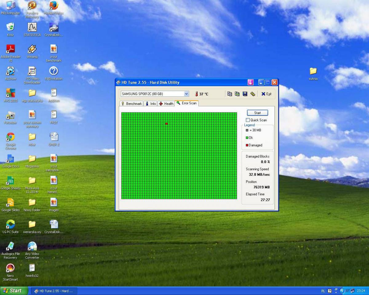The width and height of the screenshot is (369, 295).
Task: Click HD Tune 2.55 taskbar button
Action: pos(54,291)
